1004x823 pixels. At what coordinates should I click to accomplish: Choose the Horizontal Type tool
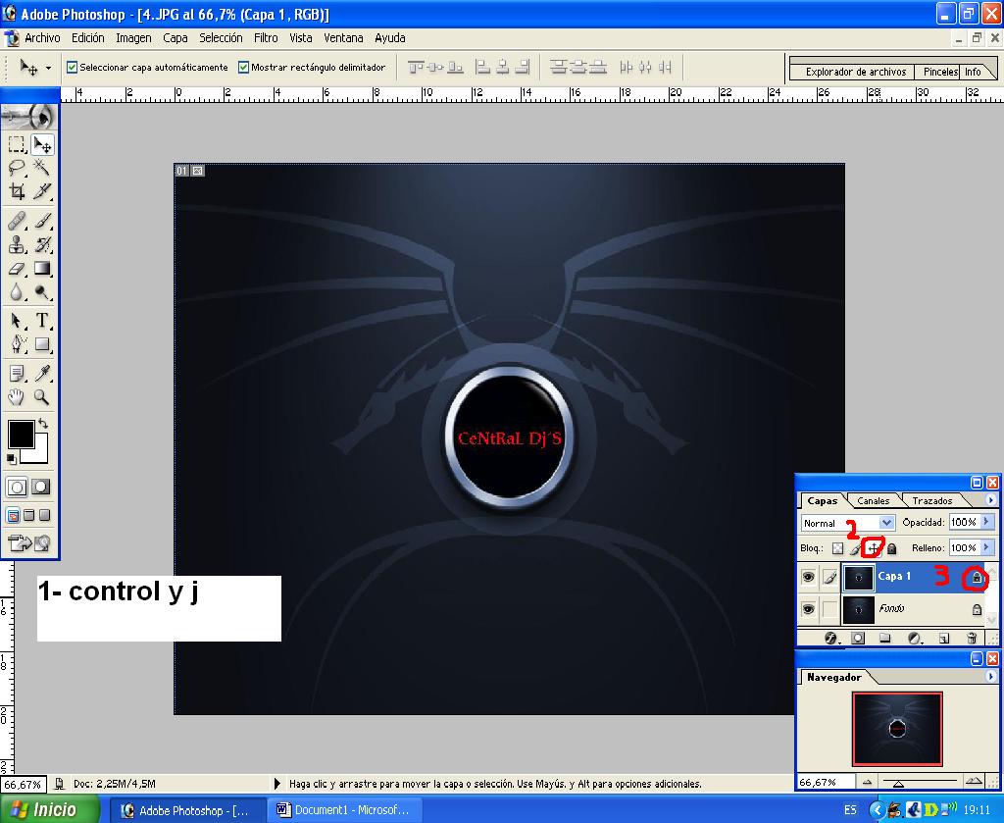click(42, 321)
